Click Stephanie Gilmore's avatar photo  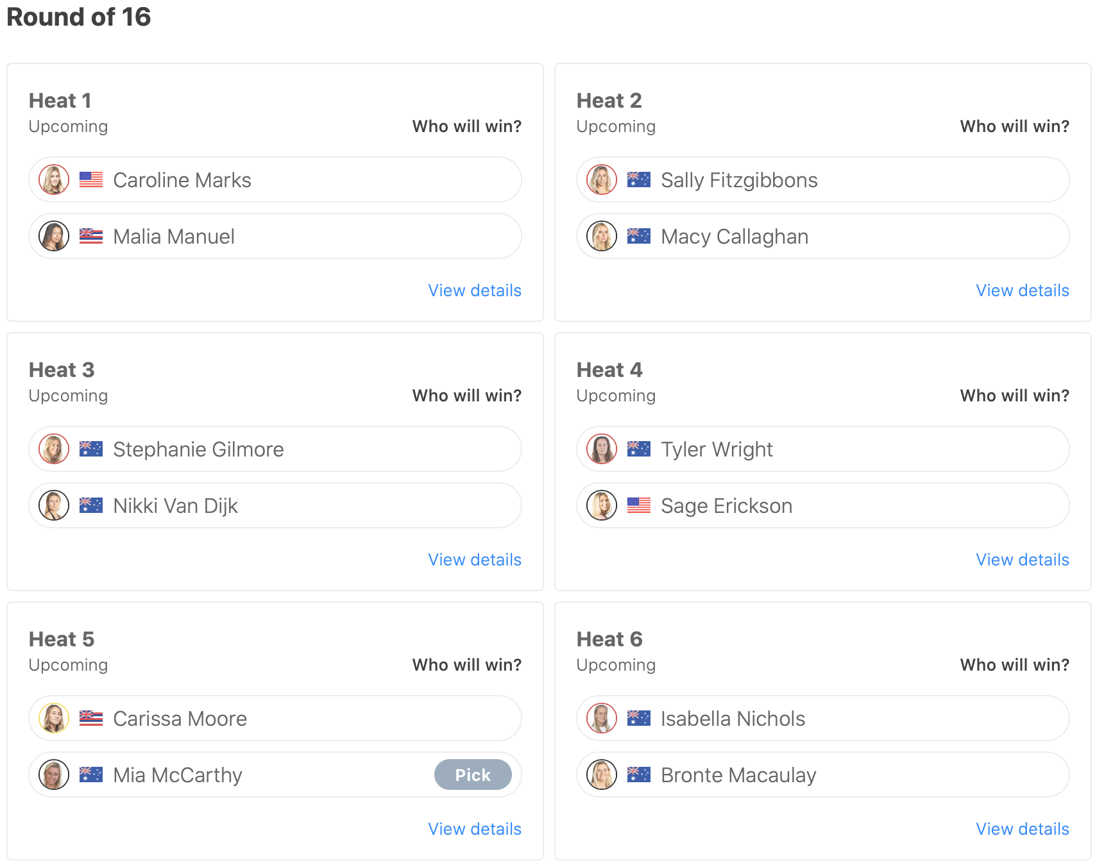point(54,449)
